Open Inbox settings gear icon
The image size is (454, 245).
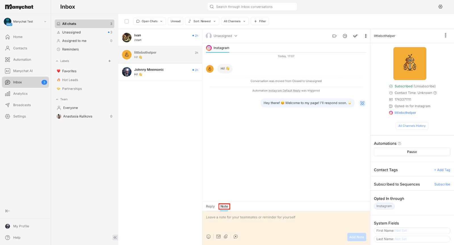(440, 7)
